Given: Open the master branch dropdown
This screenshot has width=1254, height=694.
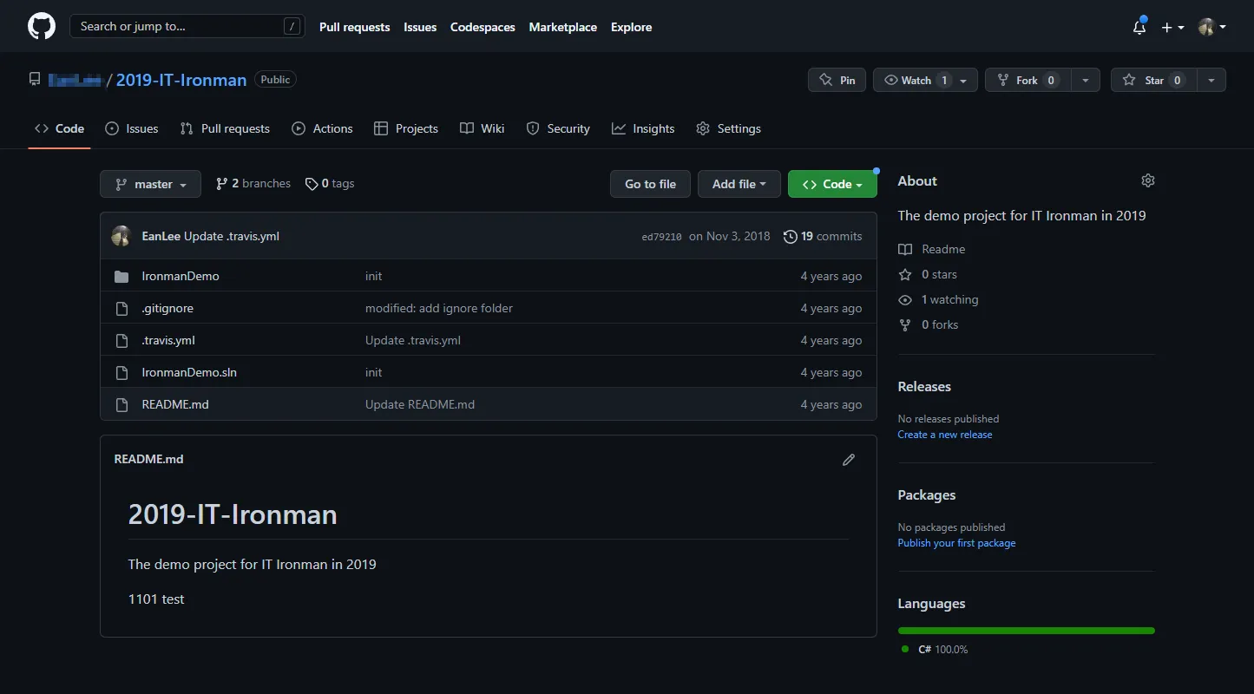Looking at the screenshot, I should click(x=150, y=184).
